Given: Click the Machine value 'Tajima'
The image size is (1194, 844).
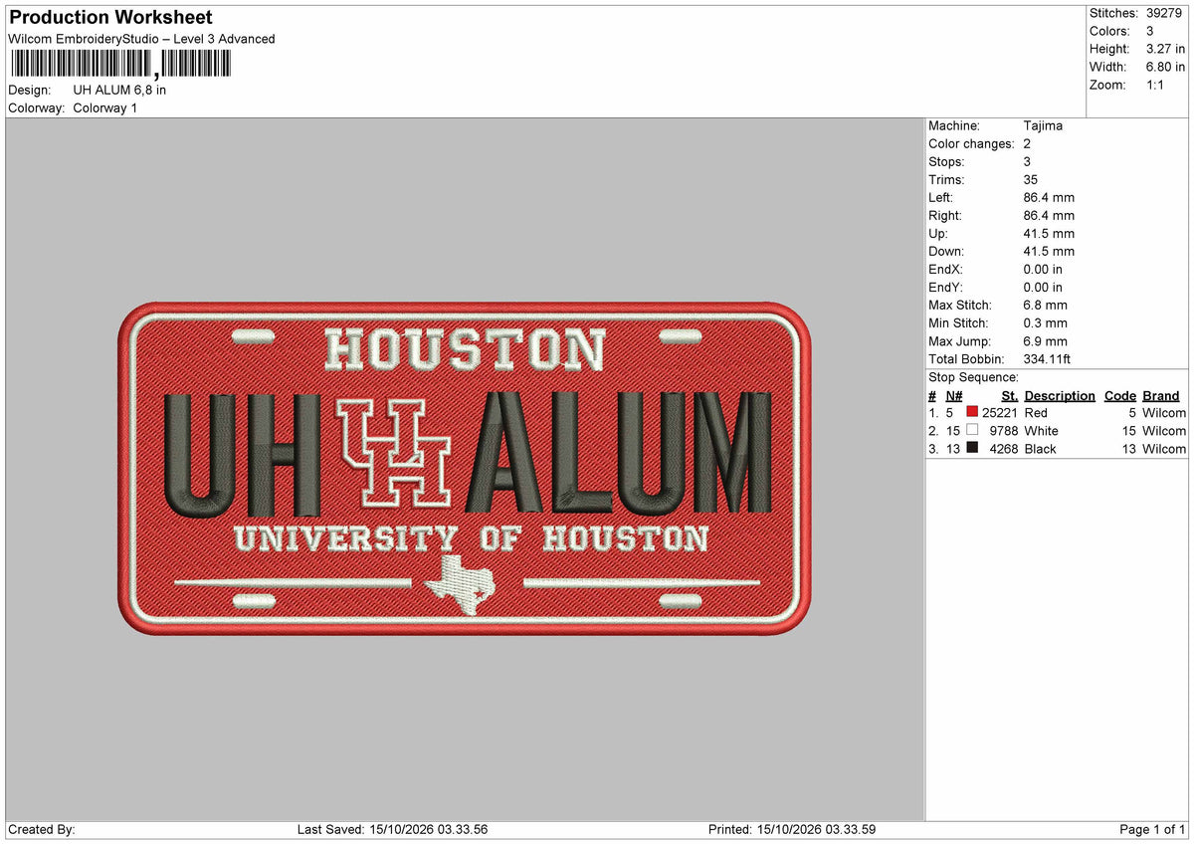Looking at the screenshot, I should pyautogui.click(x=1043, y=126).
